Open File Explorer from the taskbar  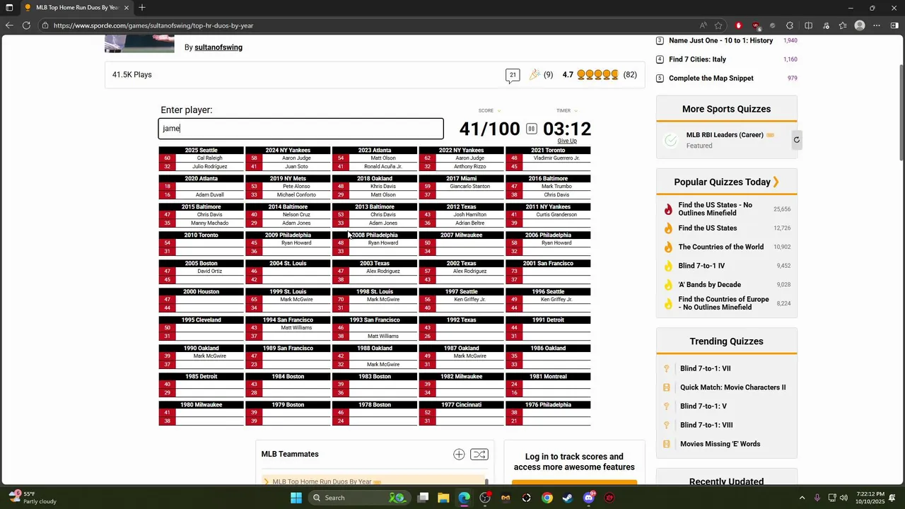[x=443, y=498]
